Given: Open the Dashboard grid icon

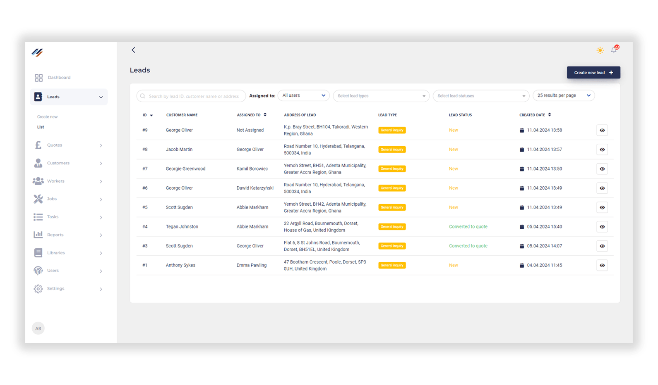Looking at the screenshot, I should point(39,78).
